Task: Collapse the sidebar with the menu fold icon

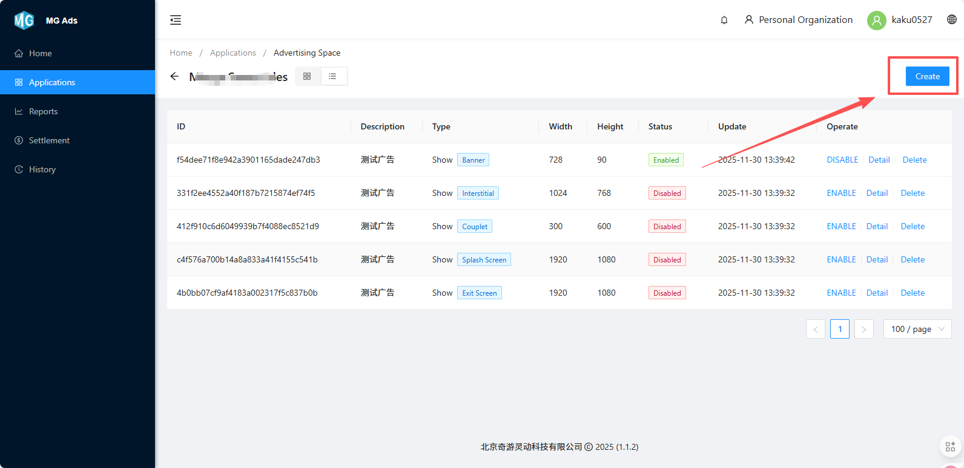Action: coord(176,20)
